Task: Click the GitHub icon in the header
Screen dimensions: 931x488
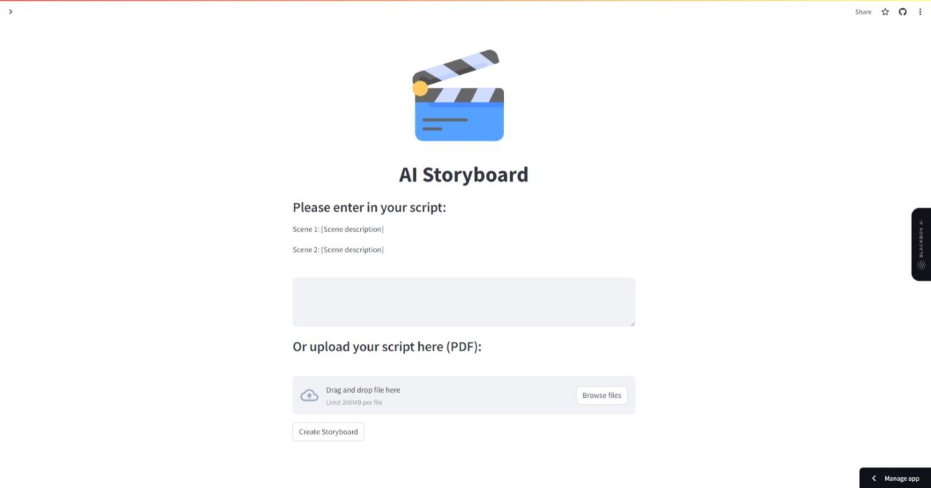Action: coord(902,12)
